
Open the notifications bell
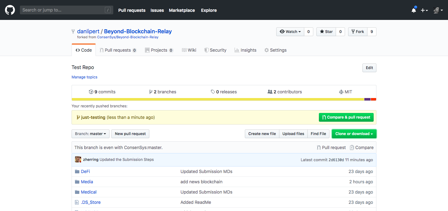(413, 10)
